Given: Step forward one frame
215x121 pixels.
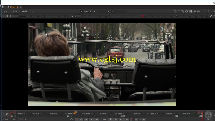Looking at the screenshot, I should click(121, 119).
